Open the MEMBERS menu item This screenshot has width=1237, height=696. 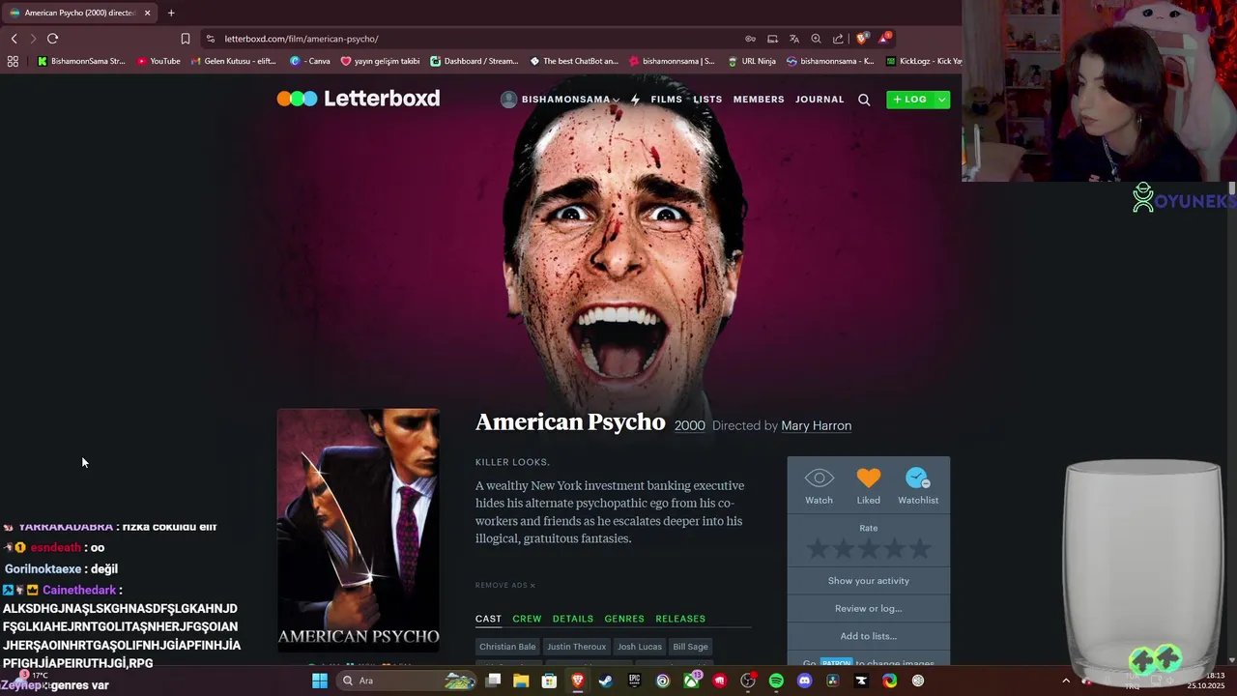click(759, 100)
